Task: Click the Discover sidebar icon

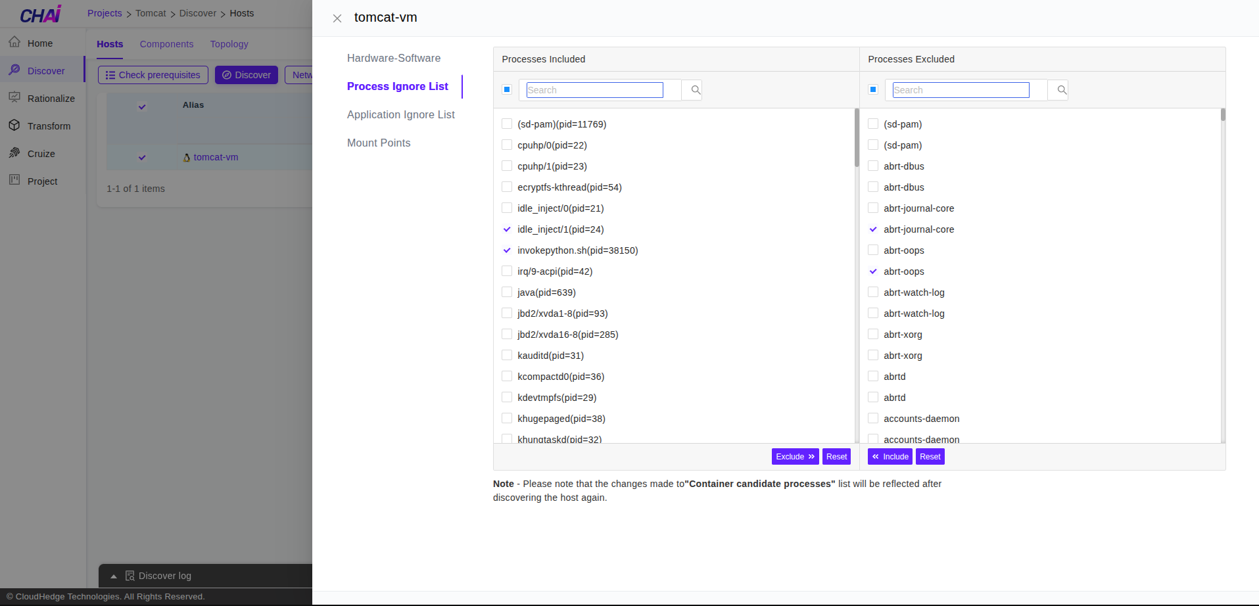Action: tap(14, 70)
